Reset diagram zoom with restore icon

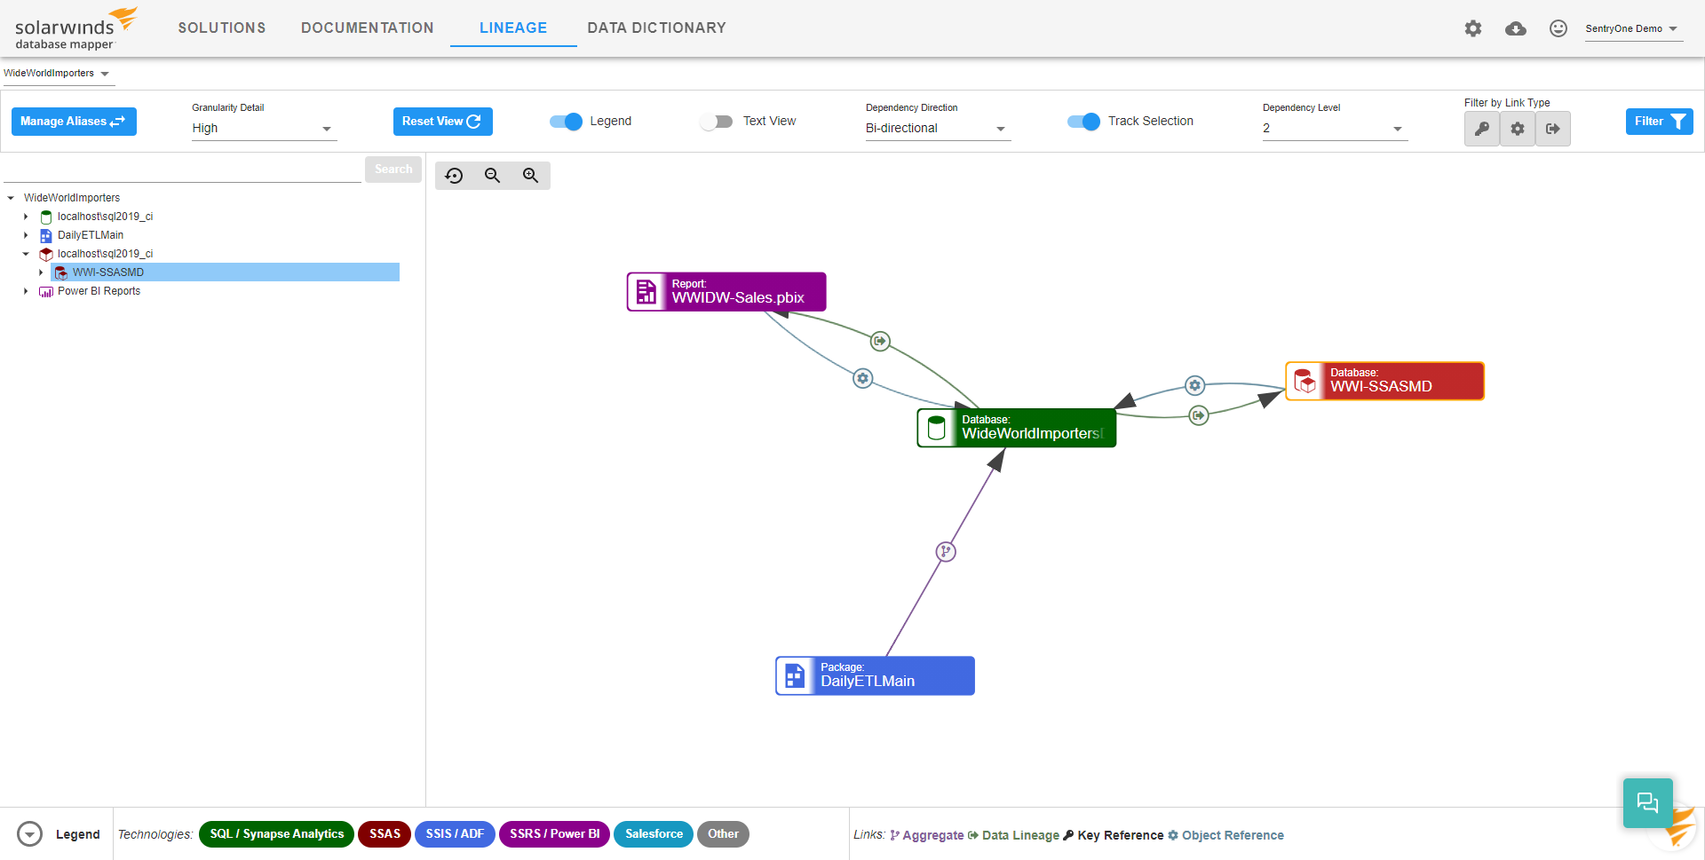click(x=455, y=176)
